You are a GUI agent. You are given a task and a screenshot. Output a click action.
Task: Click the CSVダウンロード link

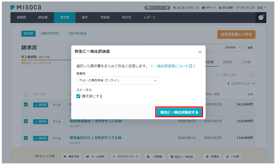(241, 84)
